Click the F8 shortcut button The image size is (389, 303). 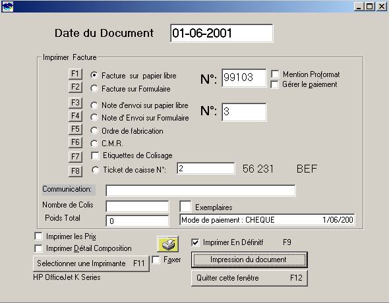point(75,171)
